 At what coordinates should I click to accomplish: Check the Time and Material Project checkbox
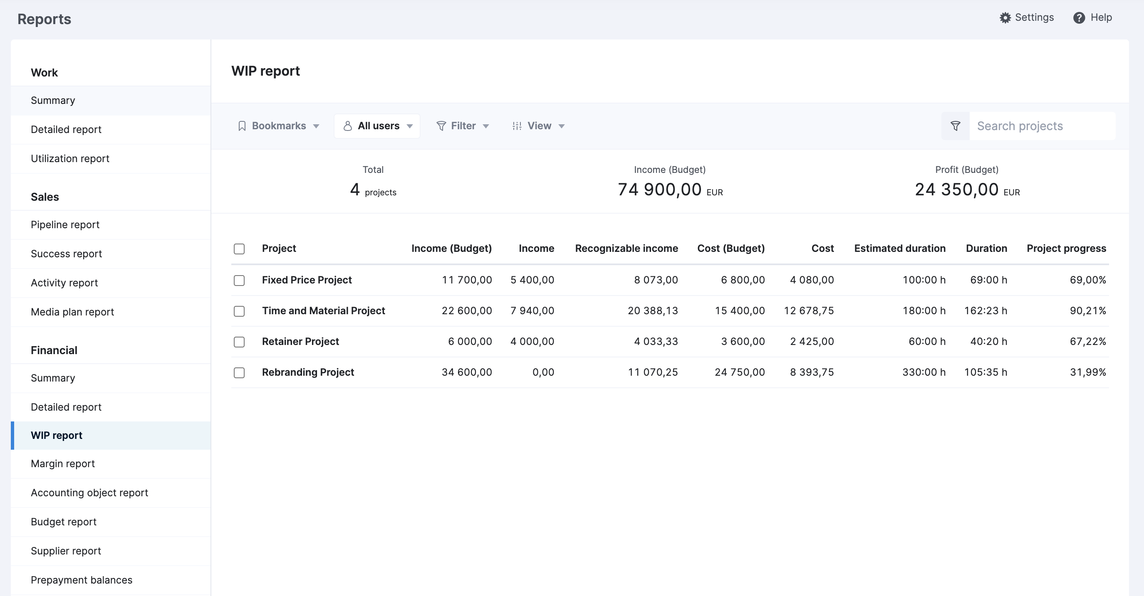pyautogui.click(x=239, y=311)
